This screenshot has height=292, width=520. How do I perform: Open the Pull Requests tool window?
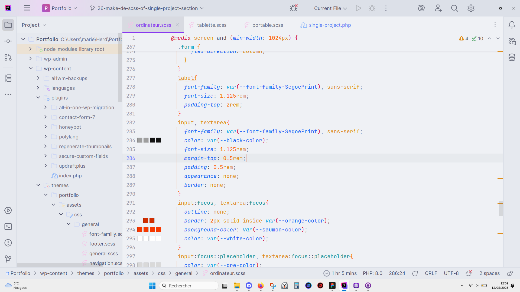click(8, 57)
